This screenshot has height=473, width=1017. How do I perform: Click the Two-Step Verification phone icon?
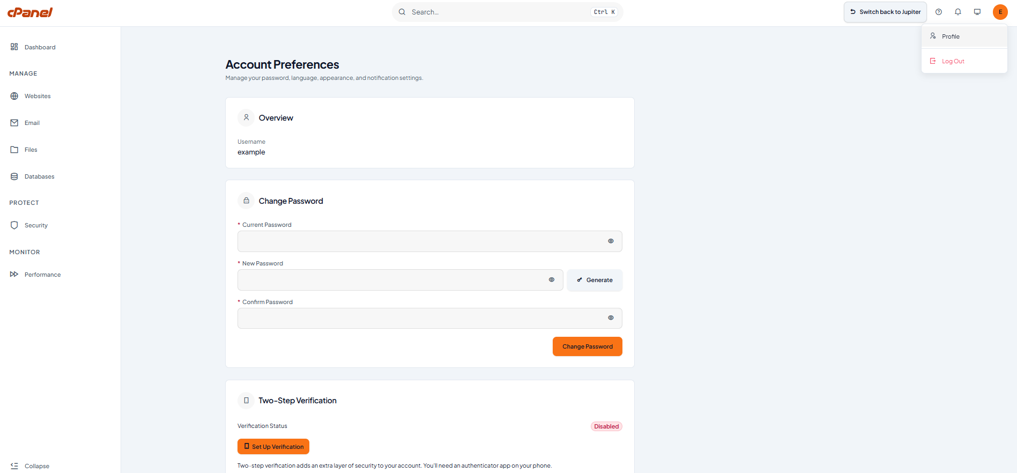point(246,400)
